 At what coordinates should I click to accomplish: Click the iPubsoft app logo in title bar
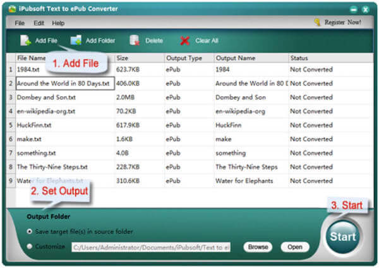click(x=12, y=9)
